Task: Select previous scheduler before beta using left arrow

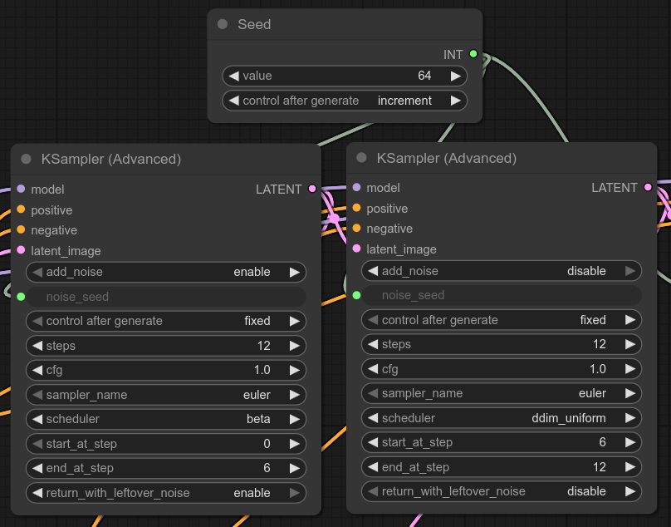Action: pos(37,419)
